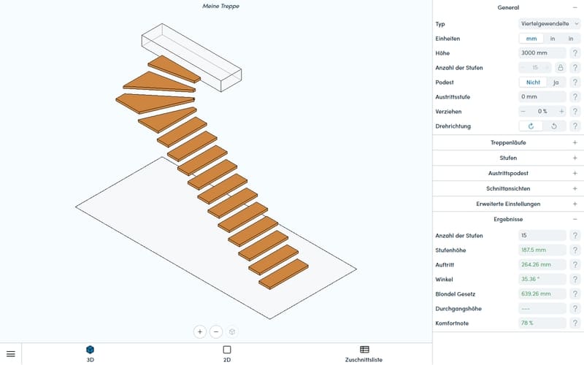
Task: Select clockwise Drehrichtung rotation
Action: click(x=531, y=126)
